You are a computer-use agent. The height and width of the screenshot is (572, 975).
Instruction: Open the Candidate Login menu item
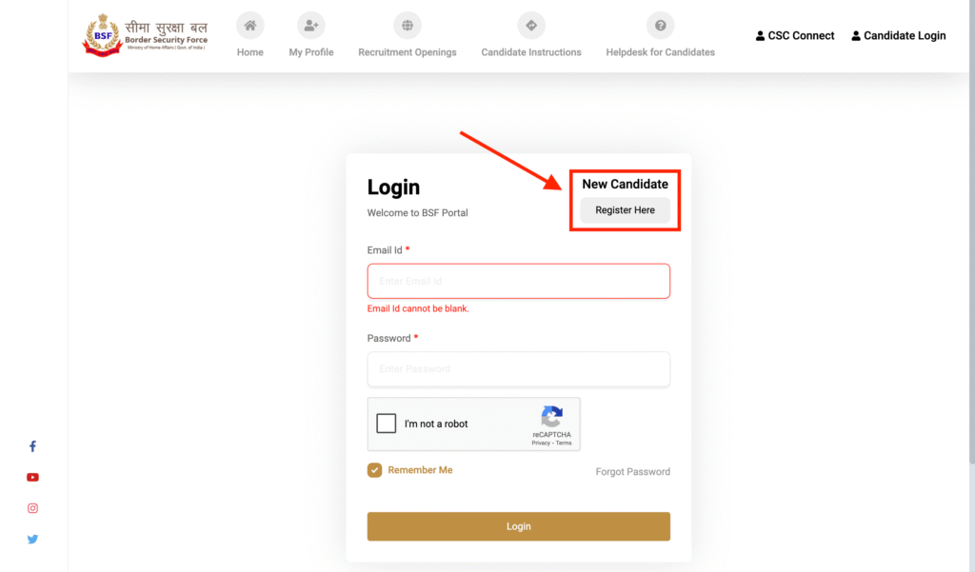[x=899, y=35]
